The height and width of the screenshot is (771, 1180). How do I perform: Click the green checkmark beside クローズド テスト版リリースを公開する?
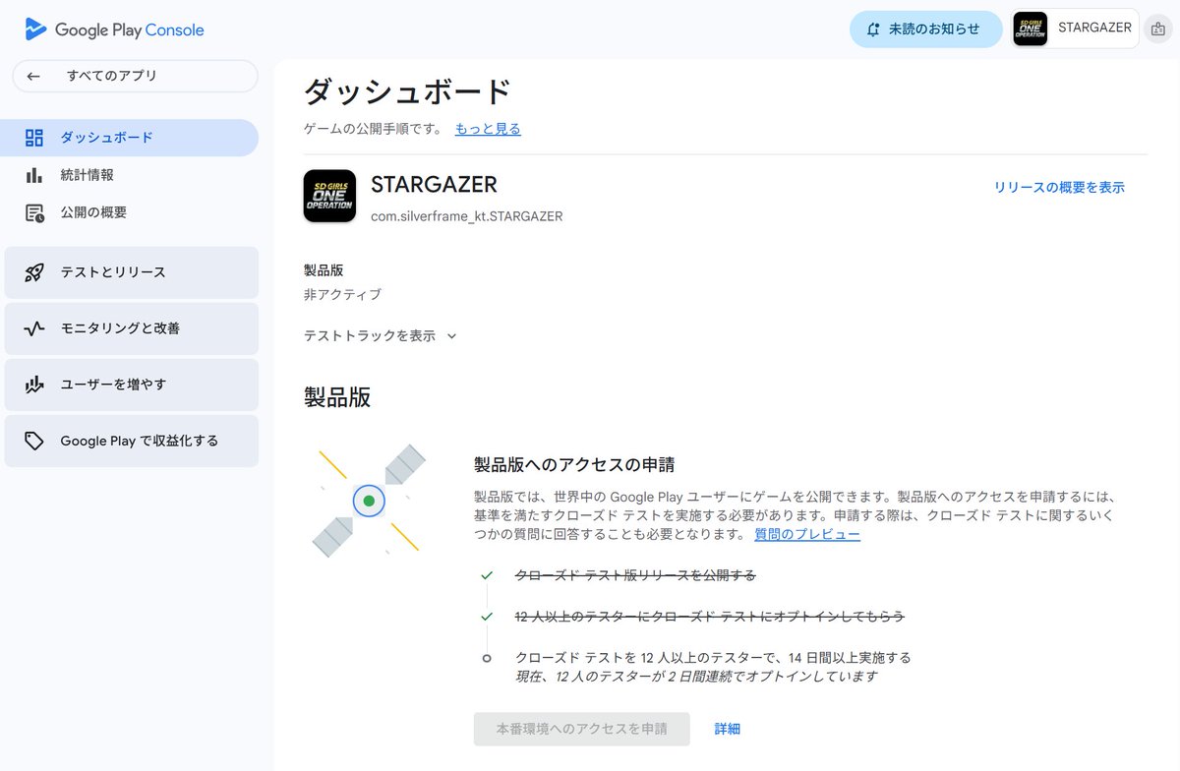pos(487,574)
